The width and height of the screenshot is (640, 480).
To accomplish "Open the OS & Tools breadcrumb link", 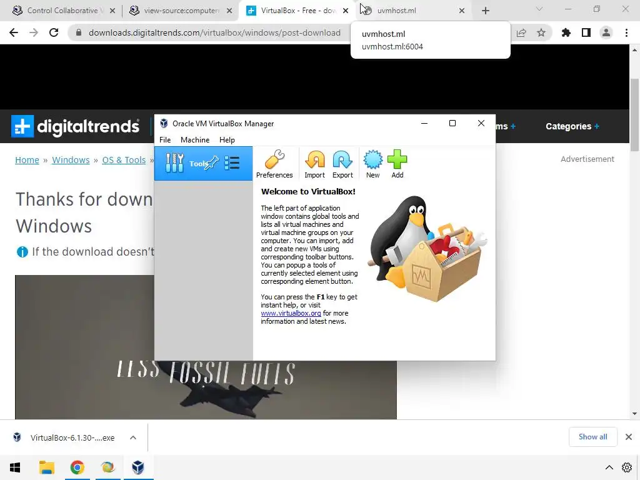I will tap(124, 160).
